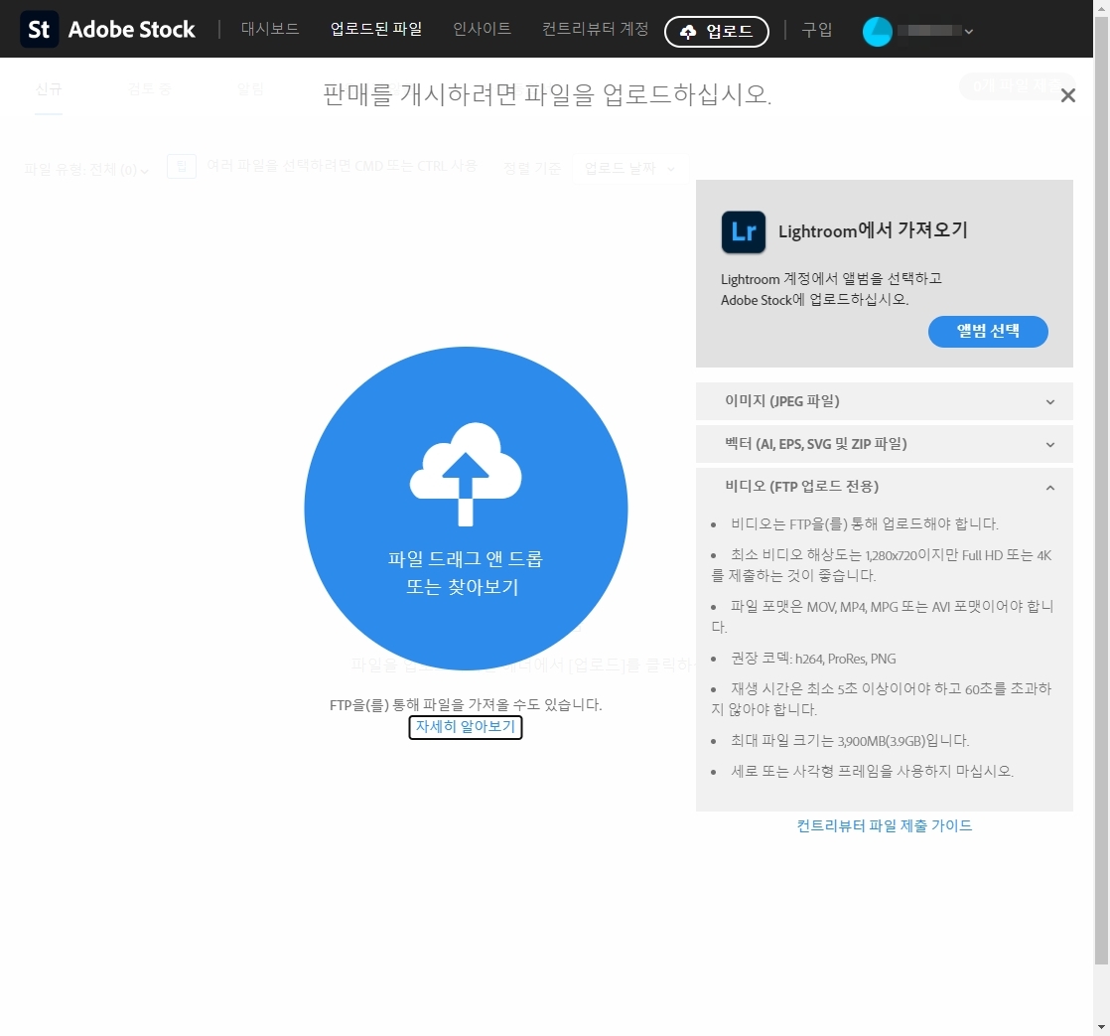Click the Adobe Stock wordmark text
The width and height of the screenshot is (1110, 1036).
click(x=132, y=30)
